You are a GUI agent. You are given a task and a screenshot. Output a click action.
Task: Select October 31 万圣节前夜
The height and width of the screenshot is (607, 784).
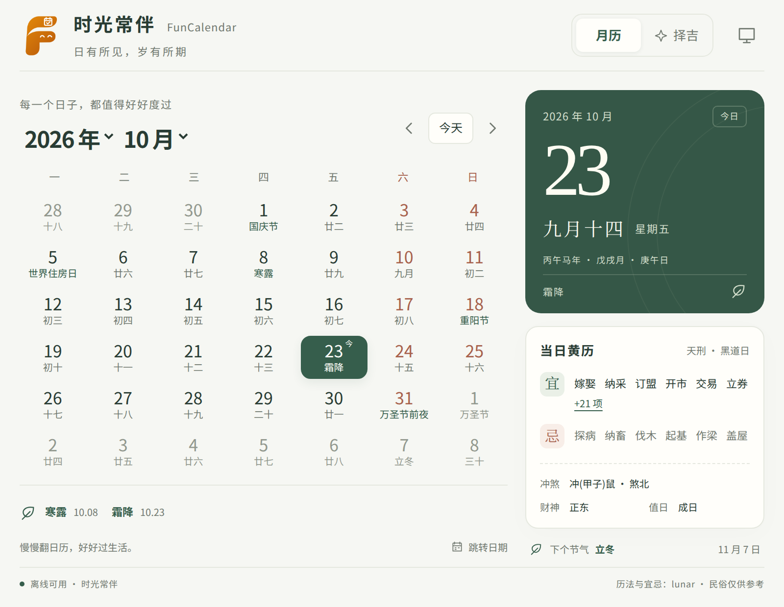click(404, 404)
